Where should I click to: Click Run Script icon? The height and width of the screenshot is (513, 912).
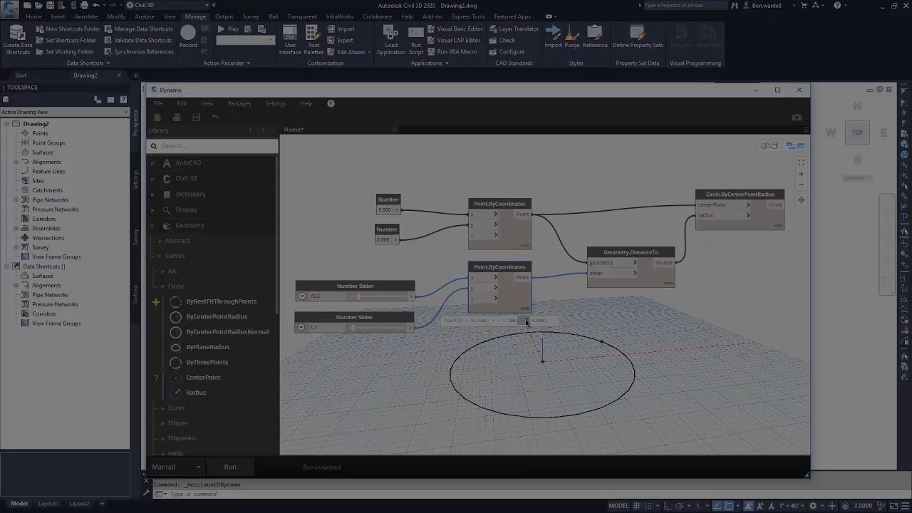(x=415, y=33)
